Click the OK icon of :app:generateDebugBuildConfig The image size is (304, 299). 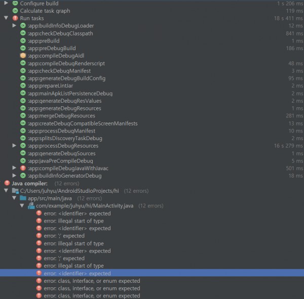[23, 78]
